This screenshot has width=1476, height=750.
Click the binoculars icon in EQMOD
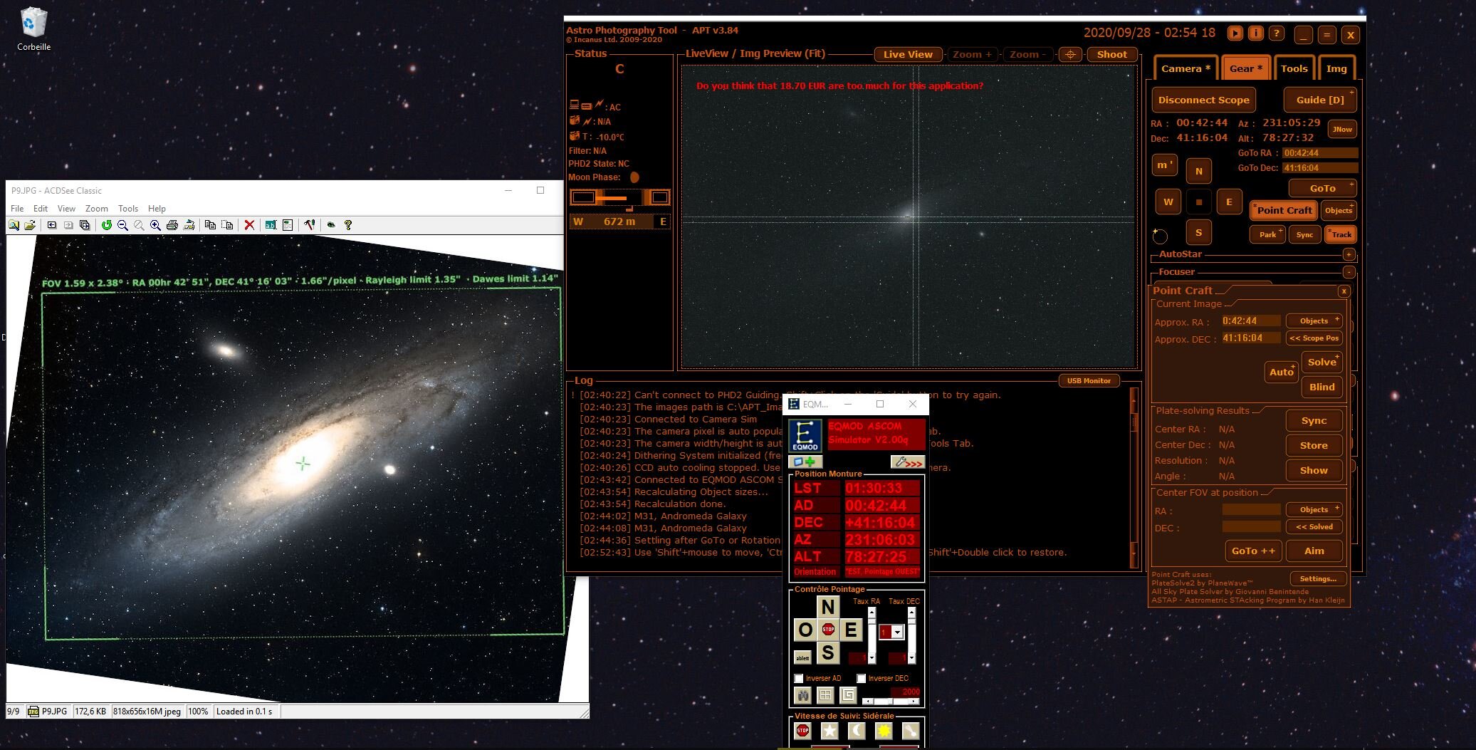[802, 695]
